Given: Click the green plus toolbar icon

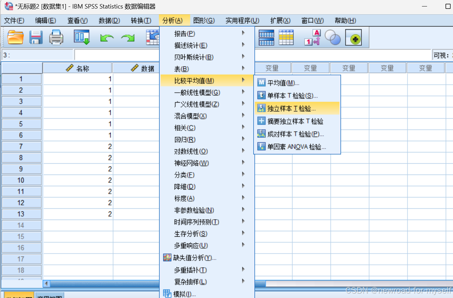Looking at the screenshot, I should (x=353, y=38).
